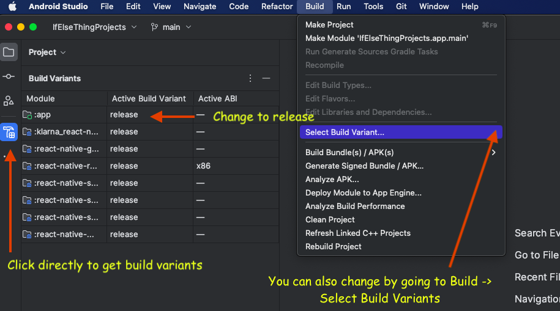
Task: Open the Help menu
Action: click(x=469, y=7)
